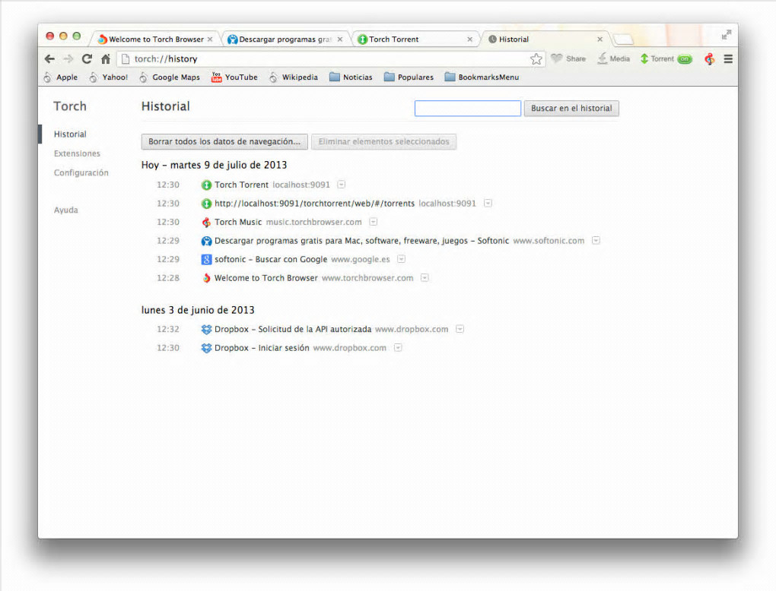The width and height of the screenshot is (776, 591).
Task: Expand the menu arrow for Torch Torrent entry
Action: pos(342,185)
